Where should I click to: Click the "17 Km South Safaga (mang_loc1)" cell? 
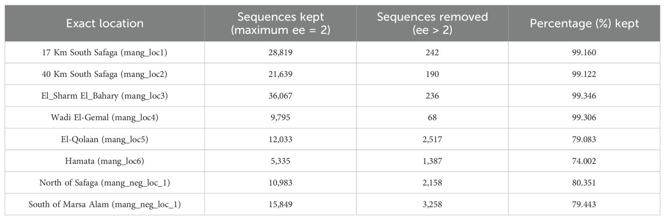[x=105, y=52]
